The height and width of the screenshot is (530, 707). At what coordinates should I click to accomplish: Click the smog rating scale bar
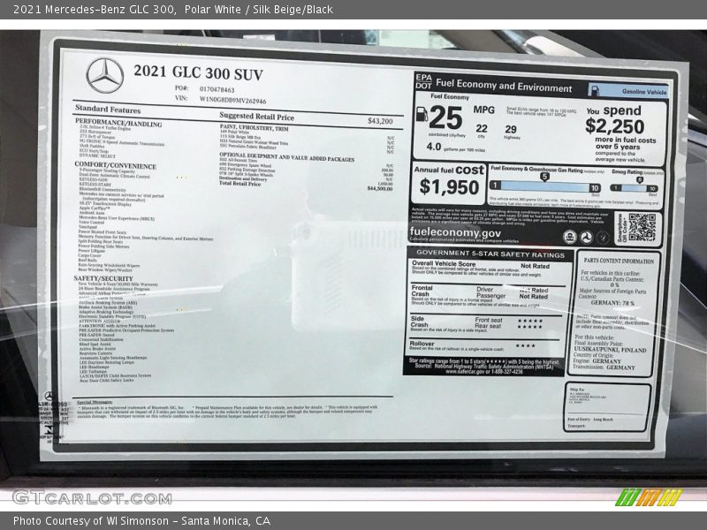pyautogui.click(x=634, y=188)
